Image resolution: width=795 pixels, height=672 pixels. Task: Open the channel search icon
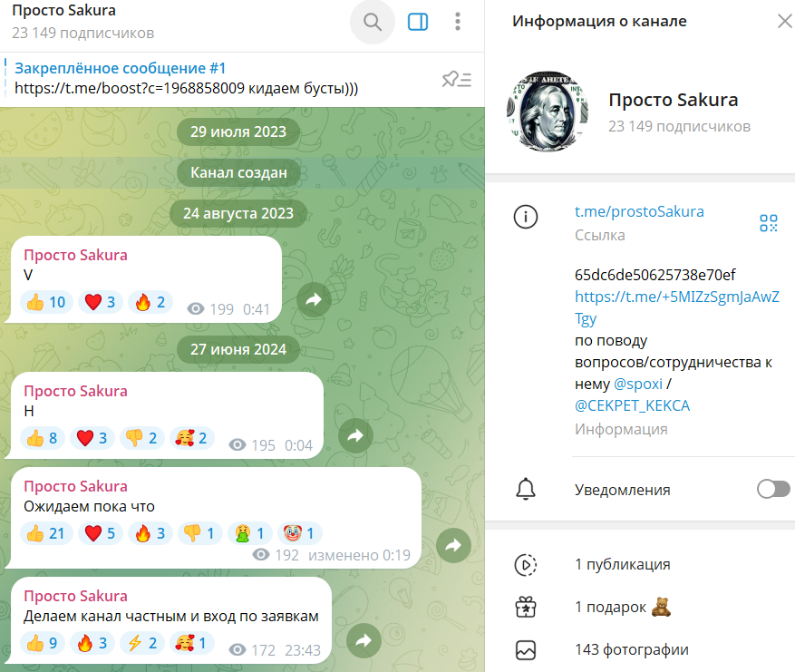[x=372, y=22]
